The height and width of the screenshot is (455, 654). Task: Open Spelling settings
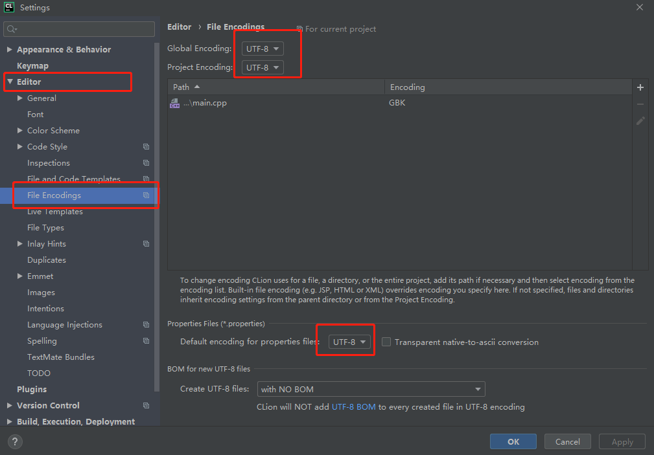tap(41, 341)
